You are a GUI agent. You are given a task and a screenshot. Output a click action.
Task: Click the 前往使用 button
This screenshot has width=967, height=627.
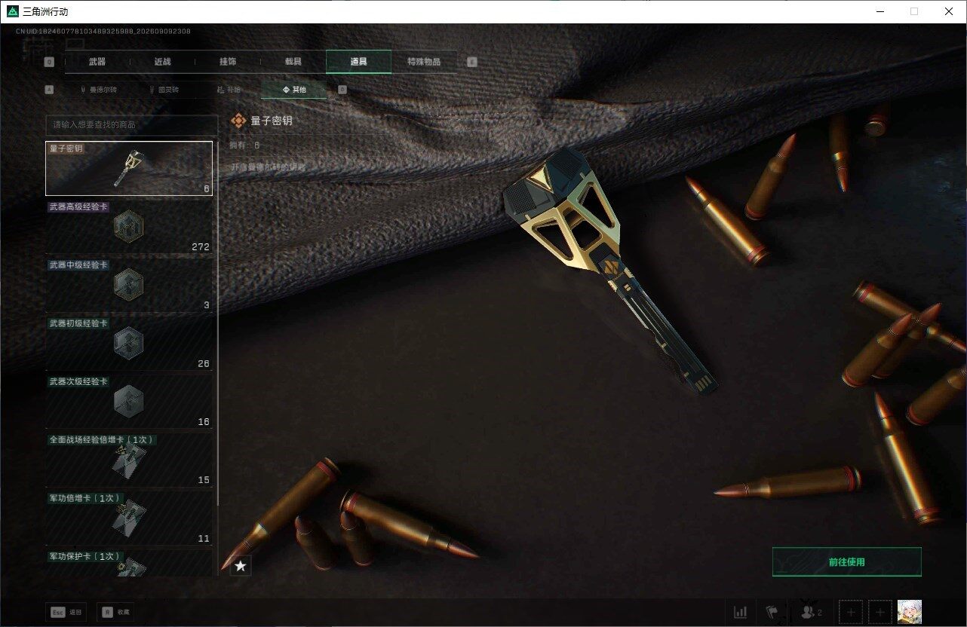click(846, 561)
